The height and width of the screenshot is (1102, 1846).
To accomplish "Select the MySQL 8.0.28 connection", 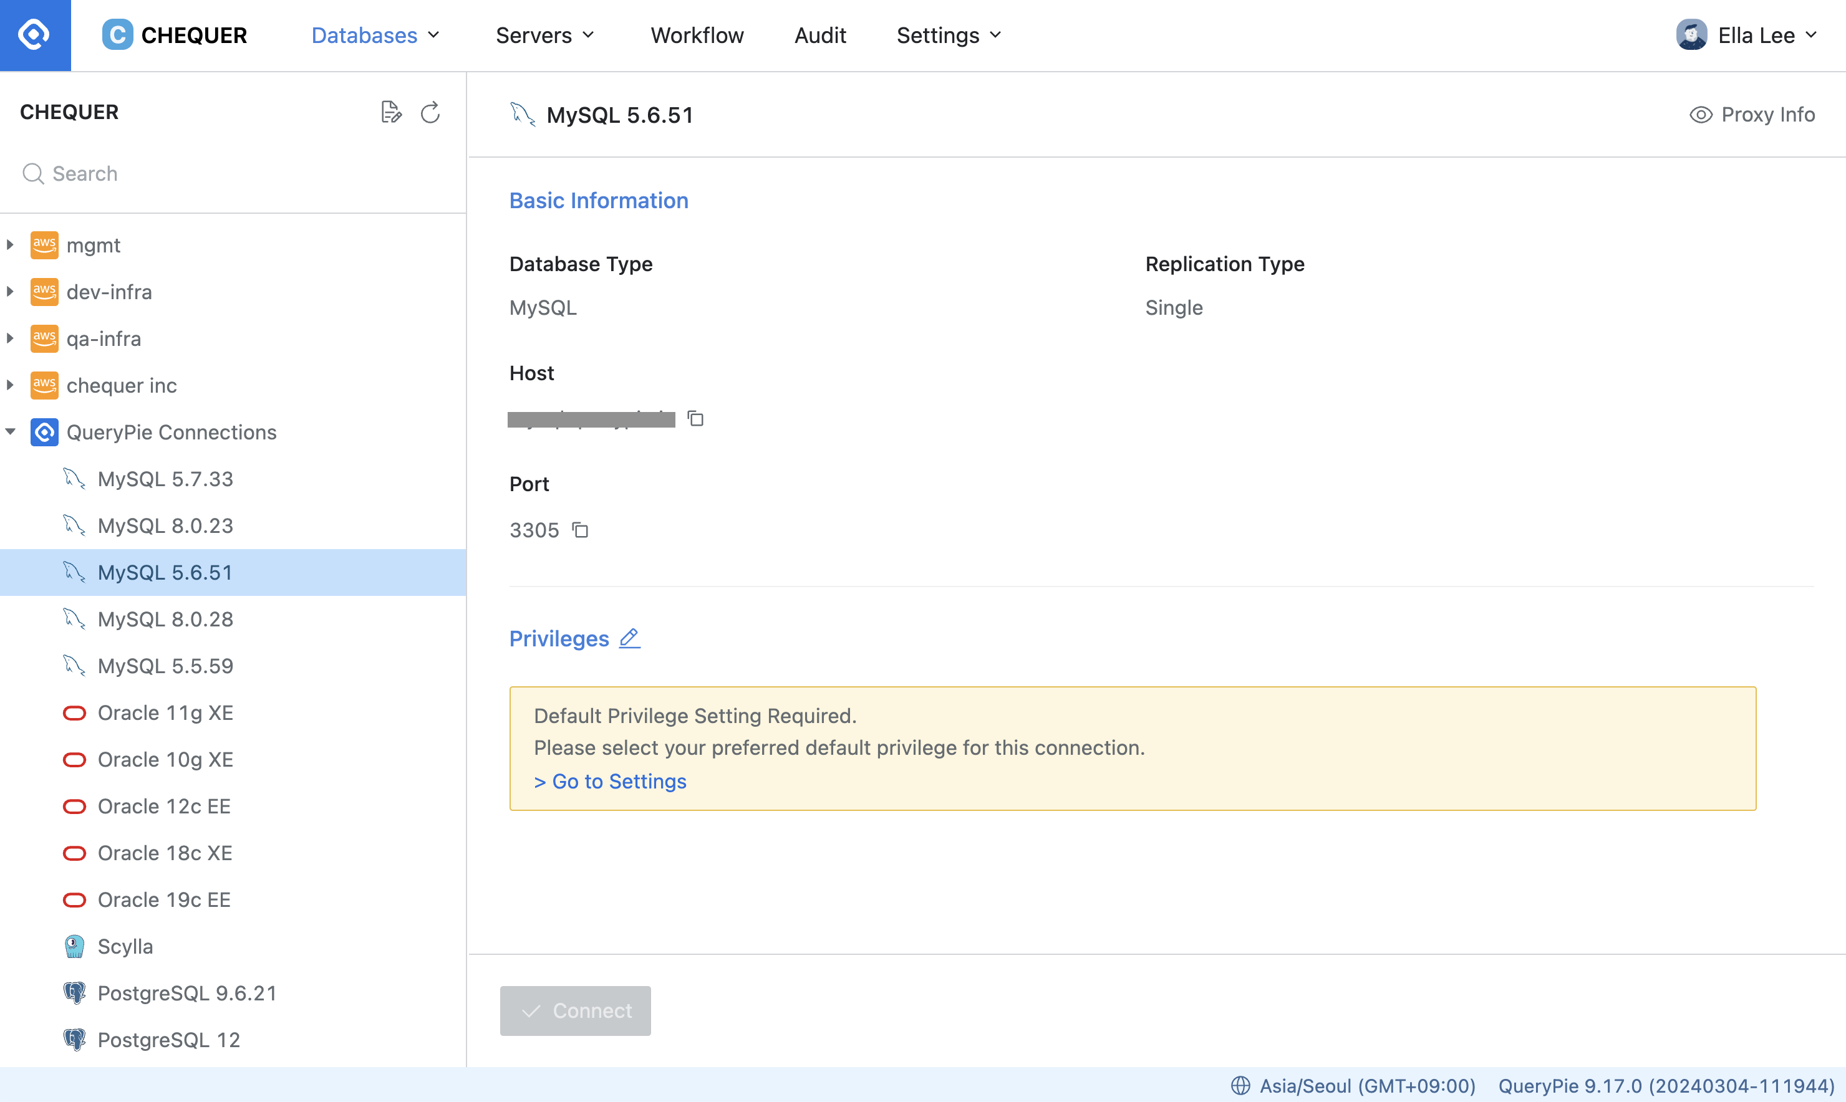I will click(x=233, y=620).
